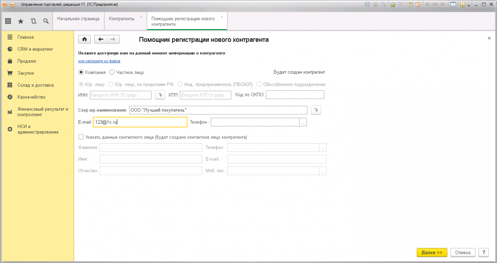
Task: Close the form with the x button
Action: (x=489, y=38)
